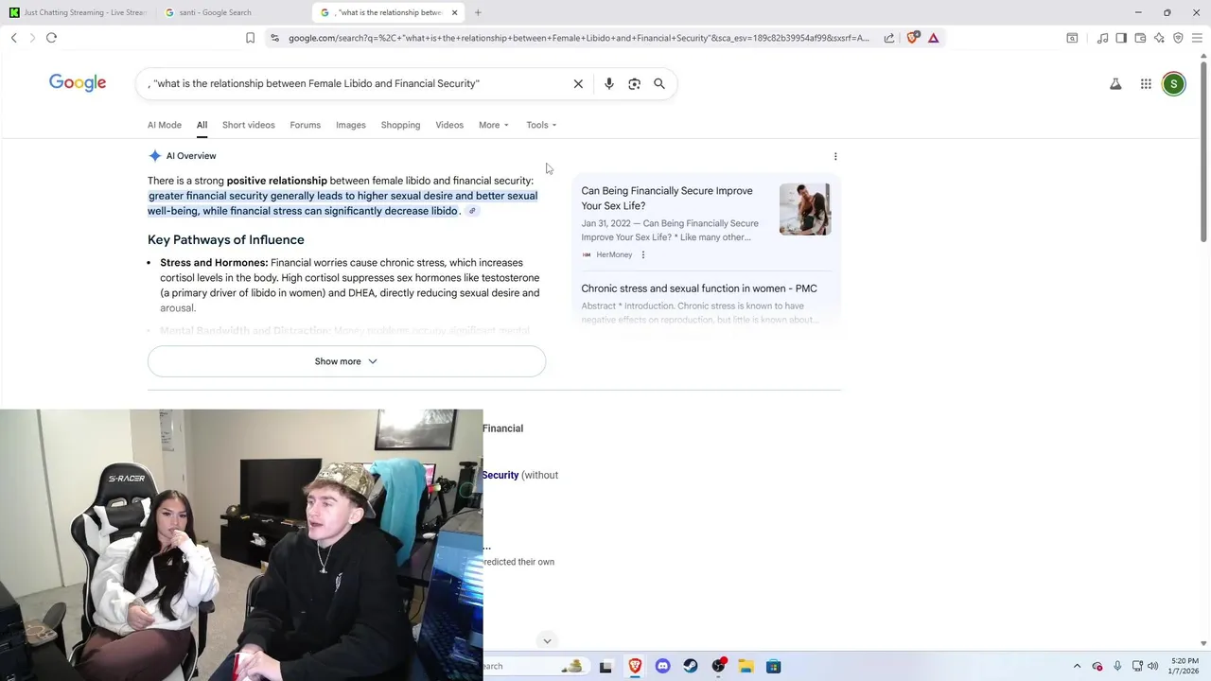Screen dimensions: 1211x681
Task: Open the browser hamburger menu
Action: [x=1198, y=38]
